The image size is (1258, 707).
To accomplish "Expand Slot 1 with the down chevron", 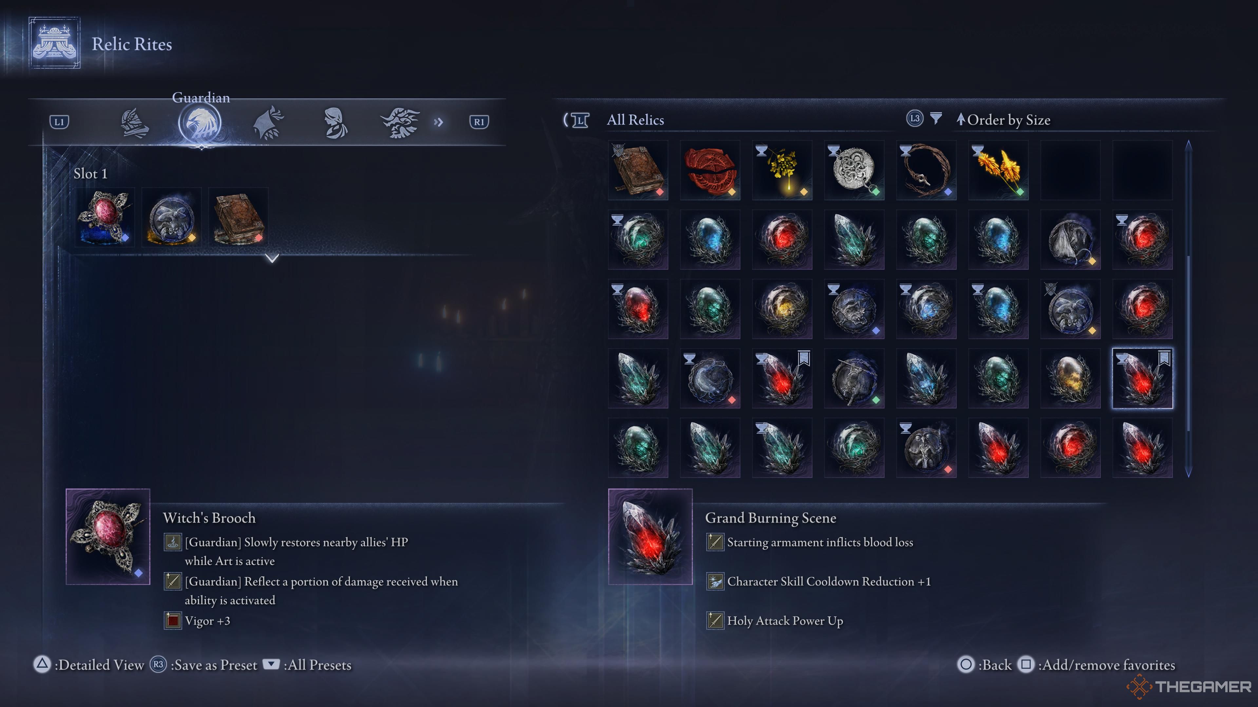I will click(x=272, y=258).
